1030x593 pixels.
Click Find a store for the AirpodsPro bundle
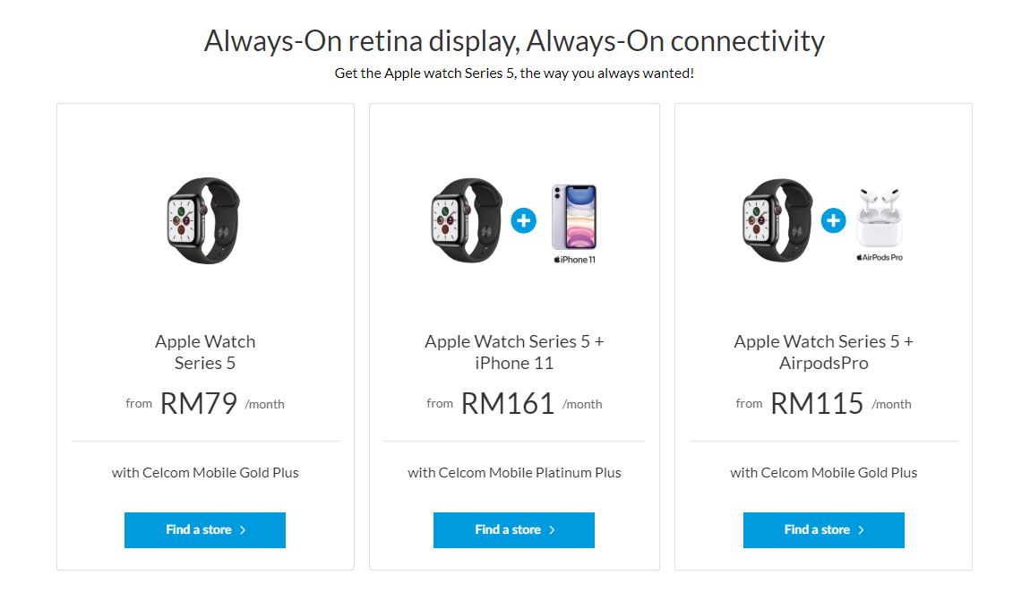click(824, 530)
